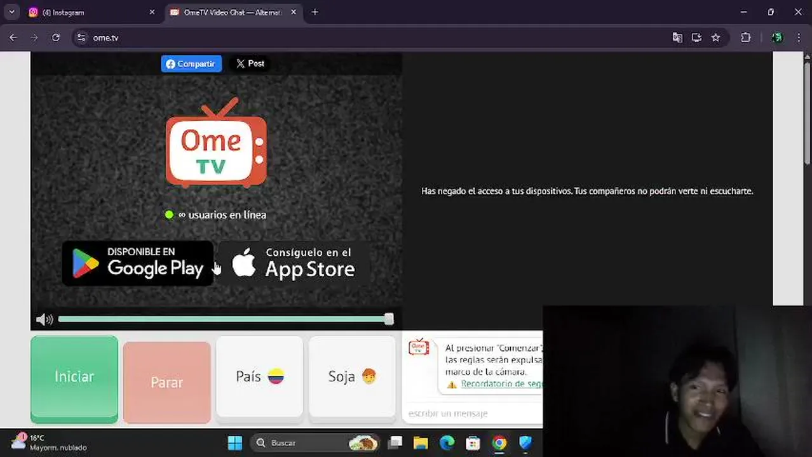This screenshot has width=812, height=457.
Task: Open a new browser tab
Action: 315,12
